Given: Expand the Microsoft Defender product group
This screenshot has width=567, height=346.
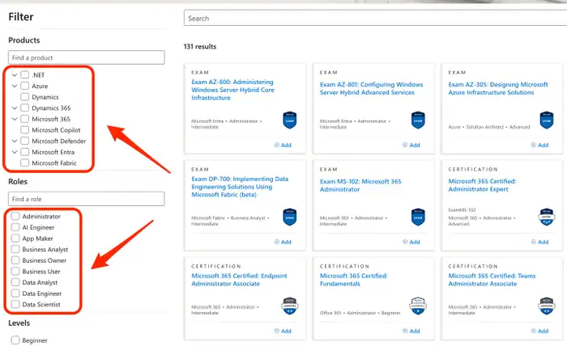Looking at the screenshot, I should [x=15, y=141].
